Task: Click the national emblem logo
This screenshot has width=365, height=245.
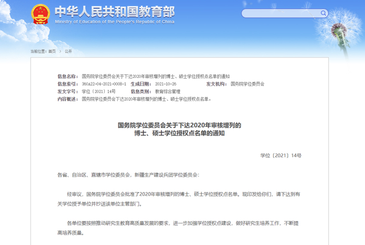Action: (41, 14)
